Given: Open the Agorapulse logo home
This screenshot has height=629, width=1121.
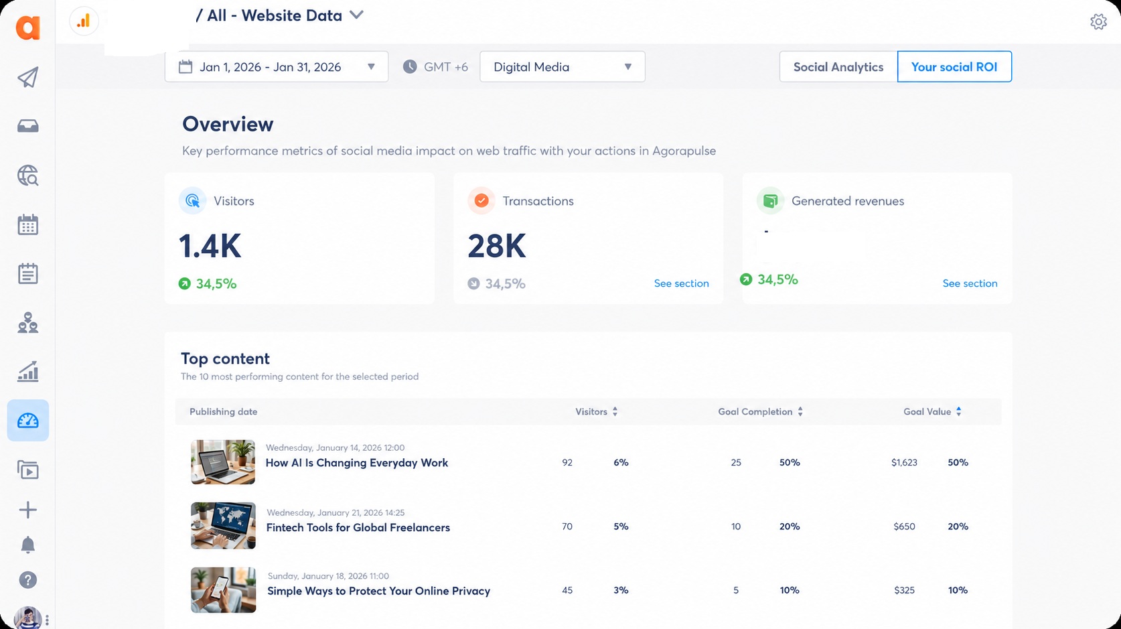Looking at the screenshot, I should pyautogui.click(x=27, y=27).
